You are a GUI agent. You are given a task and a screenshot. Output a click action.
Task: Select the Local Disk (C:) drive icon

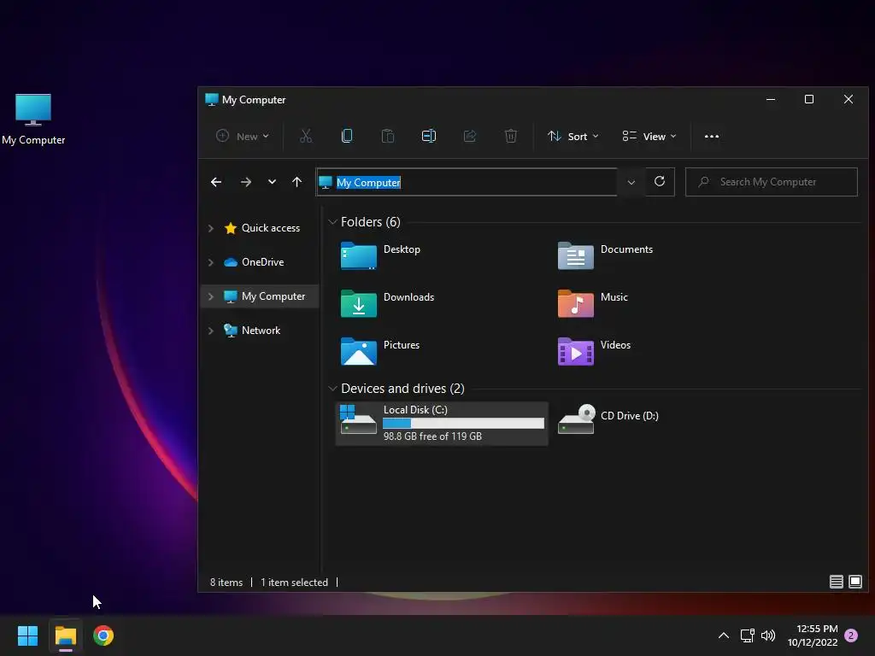click(358, 419)
